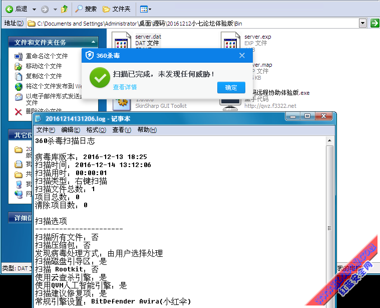Screen dimensions: 380x308
Task: Toggle the Folders (文件夹) pane button
Action: (117, 9)
